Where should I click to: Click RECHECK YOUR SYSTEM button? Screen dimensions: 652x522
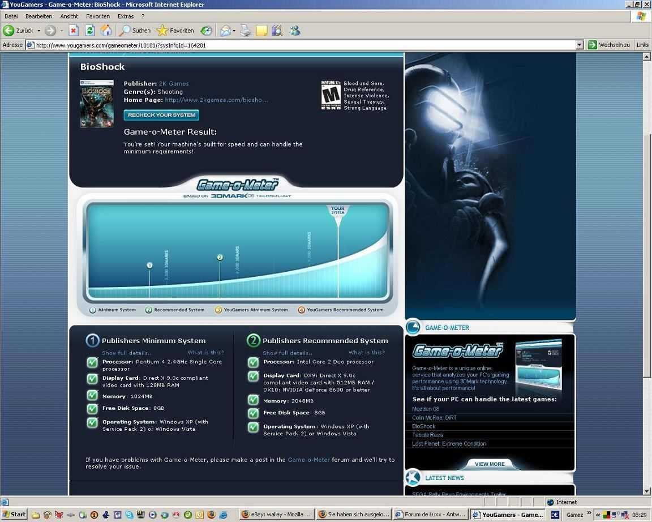161,115
